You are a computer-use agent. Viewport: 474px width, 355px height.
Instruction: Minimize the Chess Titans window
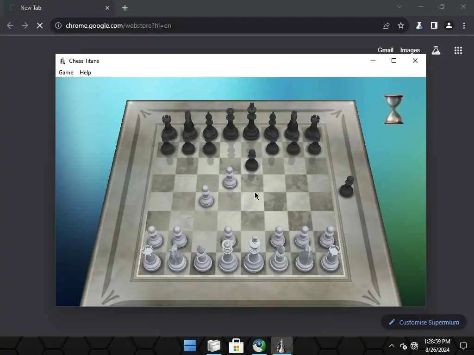(373, 61)
